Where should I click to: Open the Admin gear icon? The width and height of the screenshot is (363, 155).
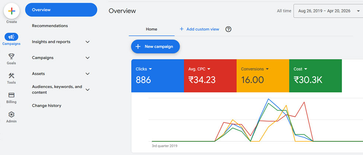pyautogui.click(x=11, y=115)
